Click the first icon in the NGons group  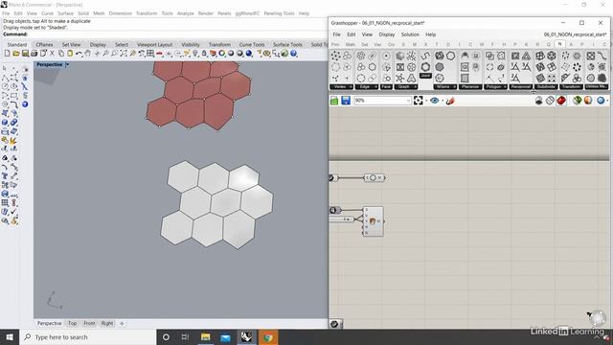(440, 56)
